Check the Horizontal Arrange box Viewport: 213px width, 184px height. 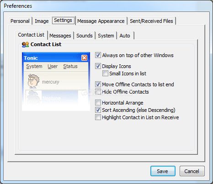[98, 103]
